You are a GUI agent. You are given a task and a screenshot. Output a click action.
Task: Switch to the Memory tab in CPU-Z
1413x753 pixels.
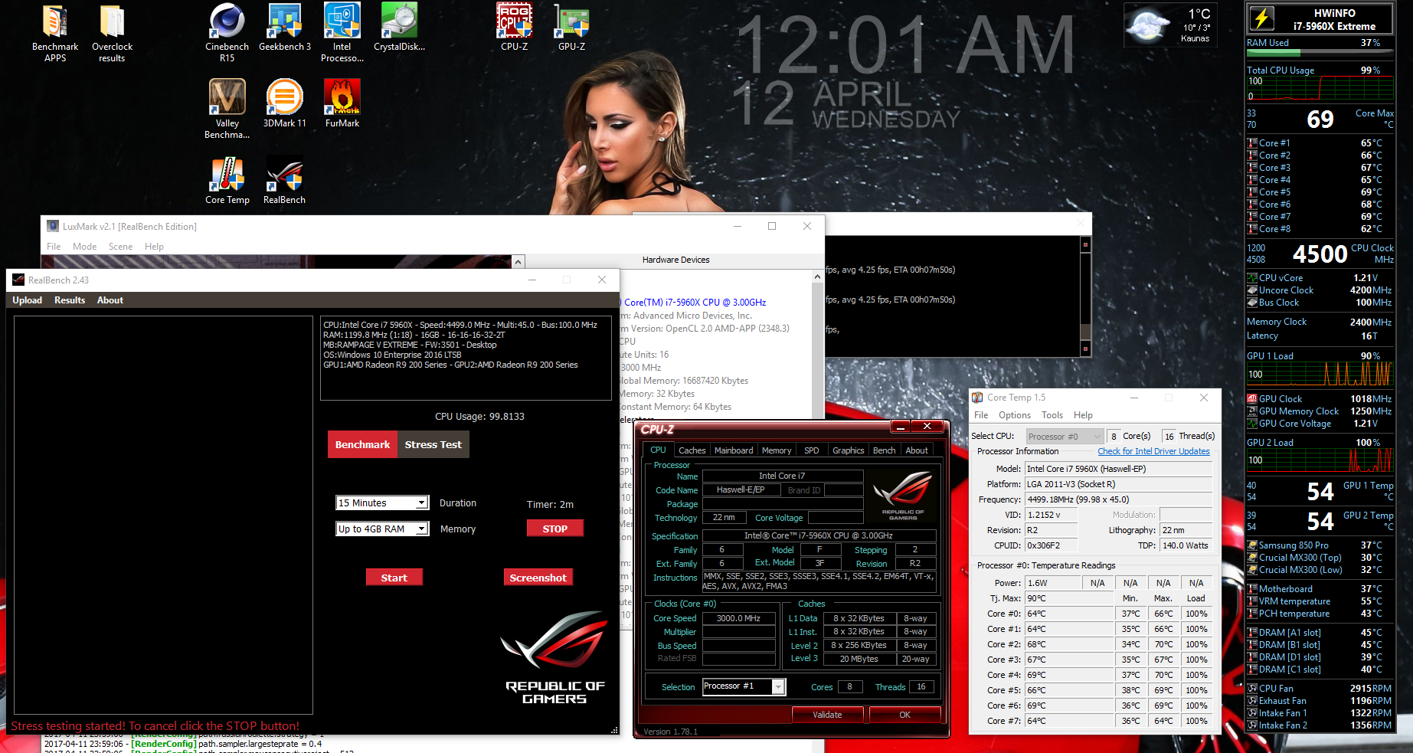(777, 450)
